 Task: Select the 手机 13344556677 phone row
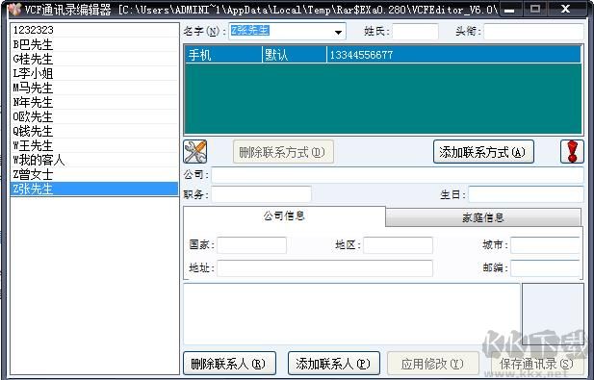pos(382,55)
